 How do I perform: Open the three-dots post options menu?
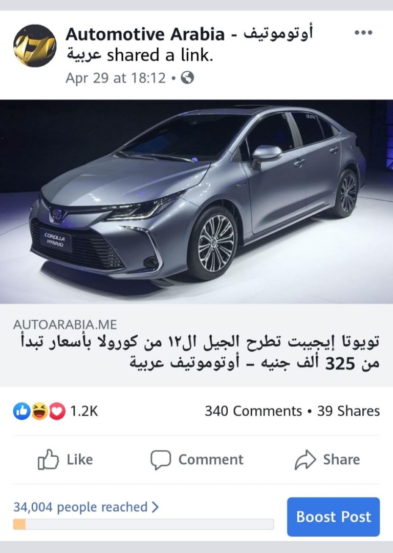[363, 33]
